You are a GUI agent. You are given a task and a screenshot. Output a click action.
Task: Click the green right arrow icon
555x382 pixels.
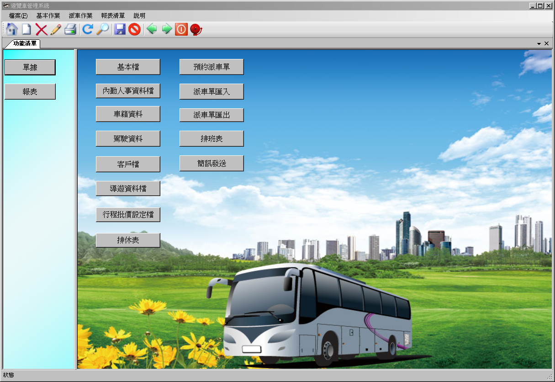[x=167, y=29]
